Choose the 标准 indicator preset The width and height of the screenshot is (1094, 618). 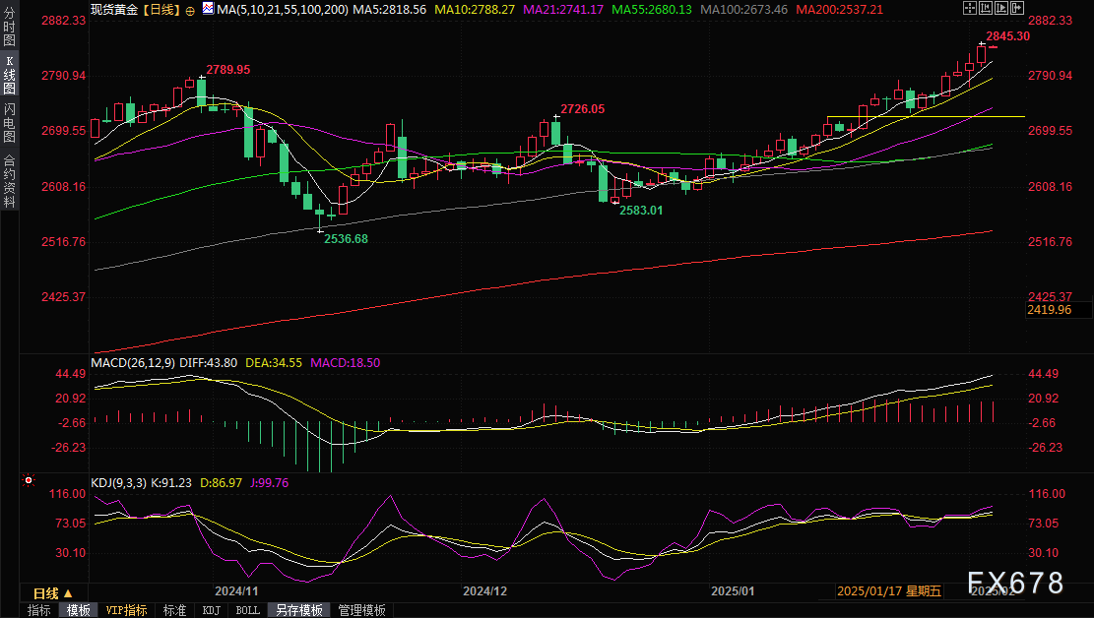(174, 610)
